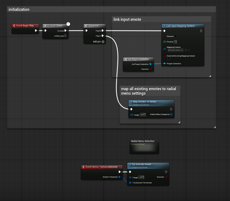This screenshot has height=201, width=230.
Task: Click the clock icon on Is Local Client
Action: (x=68, y=24)
